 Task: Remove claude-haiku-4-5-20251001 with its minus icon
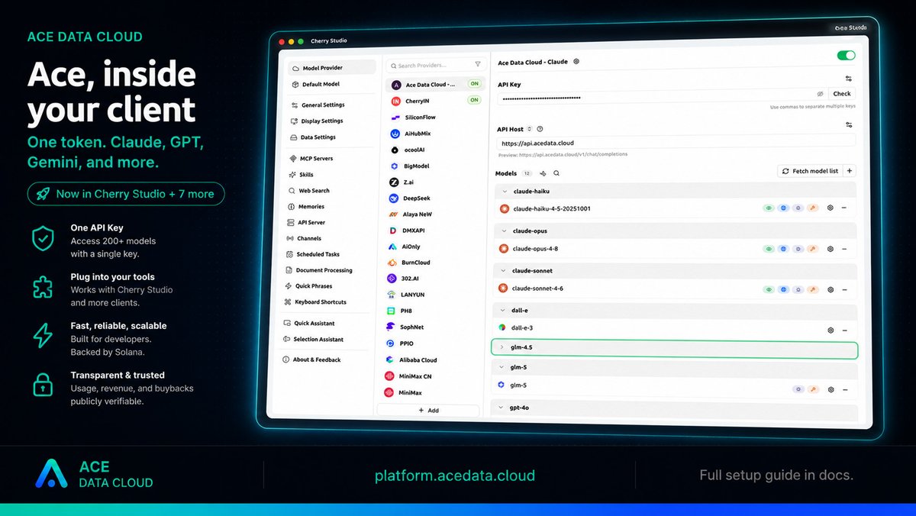[x=844, y=208]
